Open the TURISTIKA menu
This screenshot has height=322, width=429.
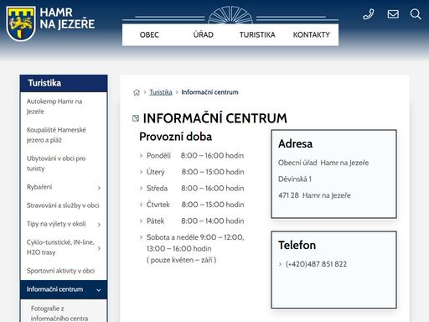[x=257, y=35]
